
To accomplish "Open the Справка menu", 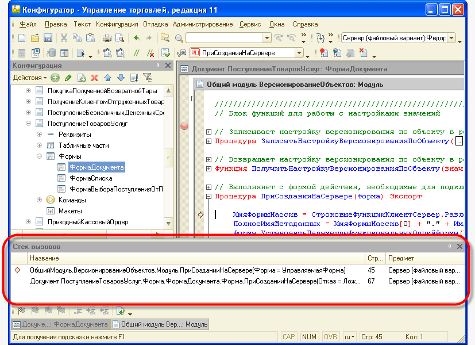I will [306, 24].
